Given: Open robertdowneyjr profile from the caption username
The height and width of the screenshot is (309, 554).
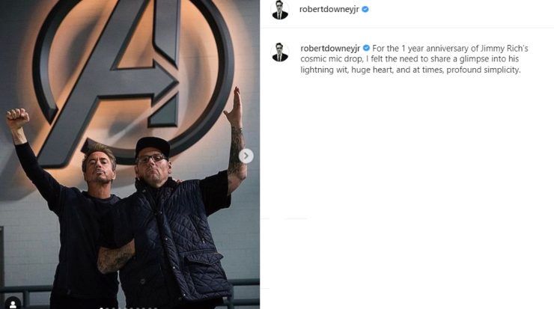Looking at the screenshot, I should pos(330,48).
